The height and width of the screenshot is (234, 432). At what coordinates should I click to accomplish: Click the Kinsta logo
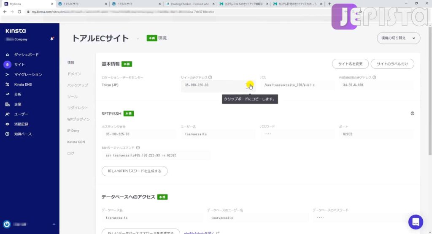16,31
